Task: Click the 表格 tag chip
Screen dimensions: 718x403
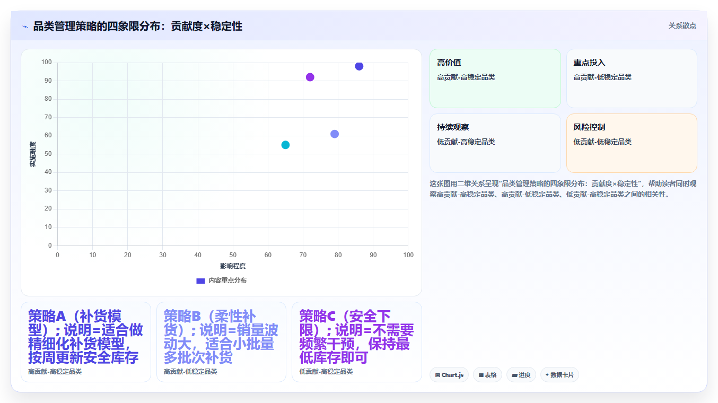Action: click(487, 375)
